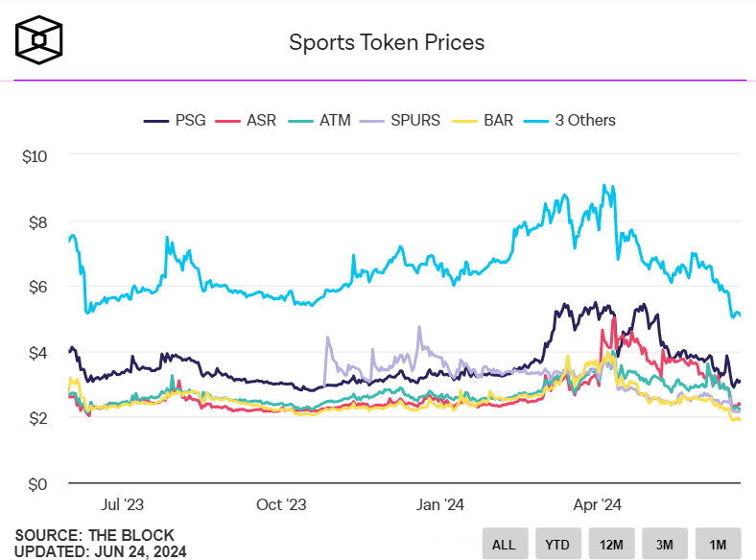Set chart range to 1M

719,544
